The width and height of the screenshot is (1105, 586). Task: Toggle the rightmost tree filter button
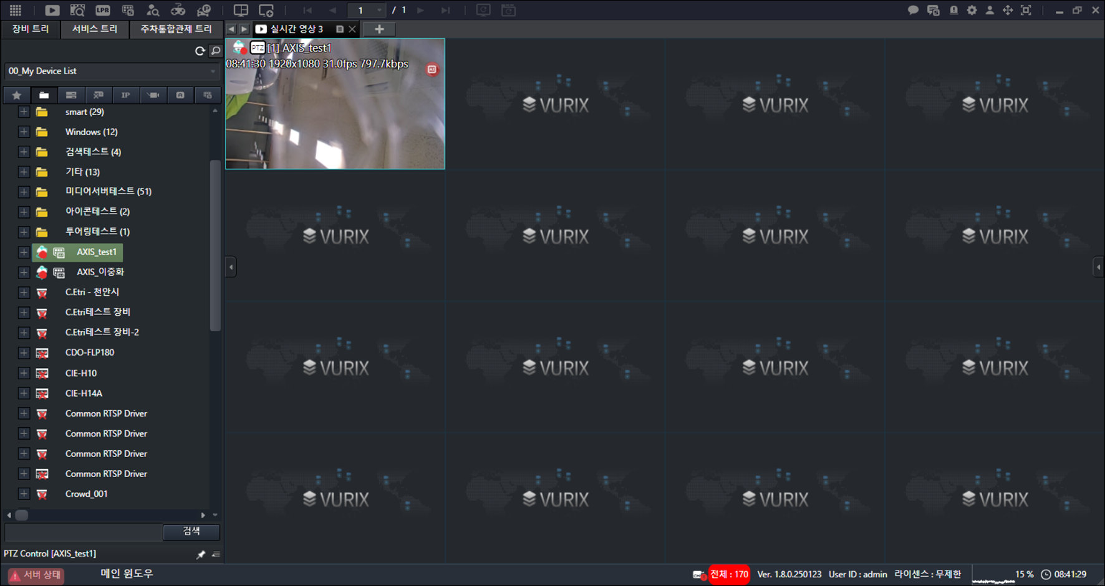coord(207,95)
